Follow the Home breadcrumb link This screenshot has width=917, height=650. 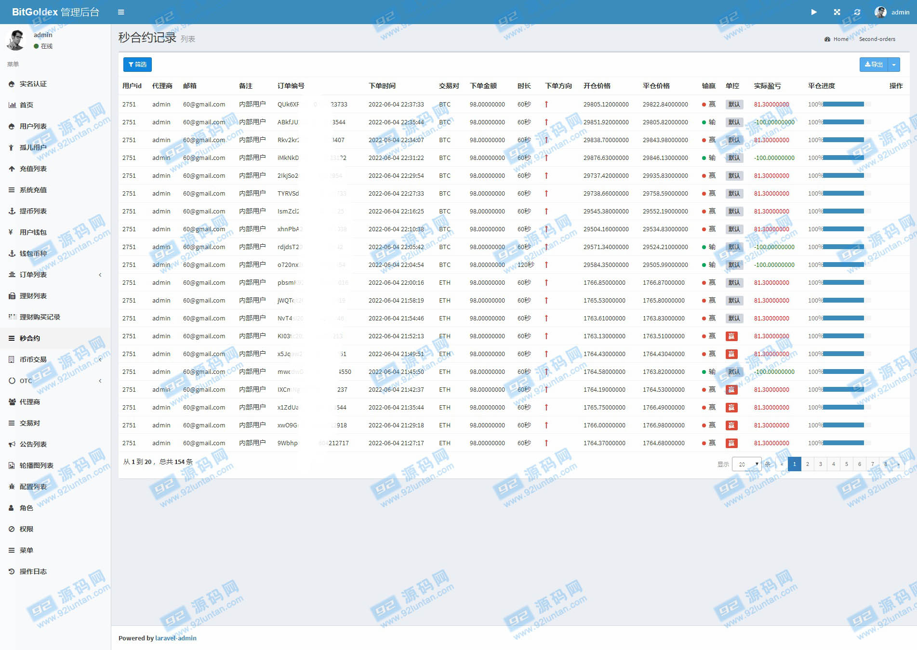841,39
